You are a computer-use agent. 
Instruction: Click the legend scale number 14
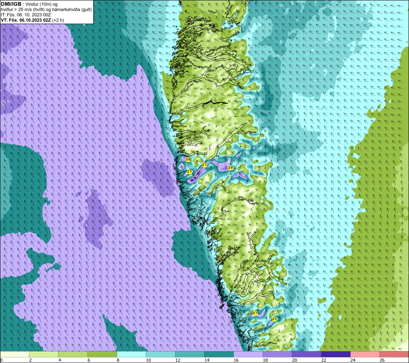click(207, 360)
